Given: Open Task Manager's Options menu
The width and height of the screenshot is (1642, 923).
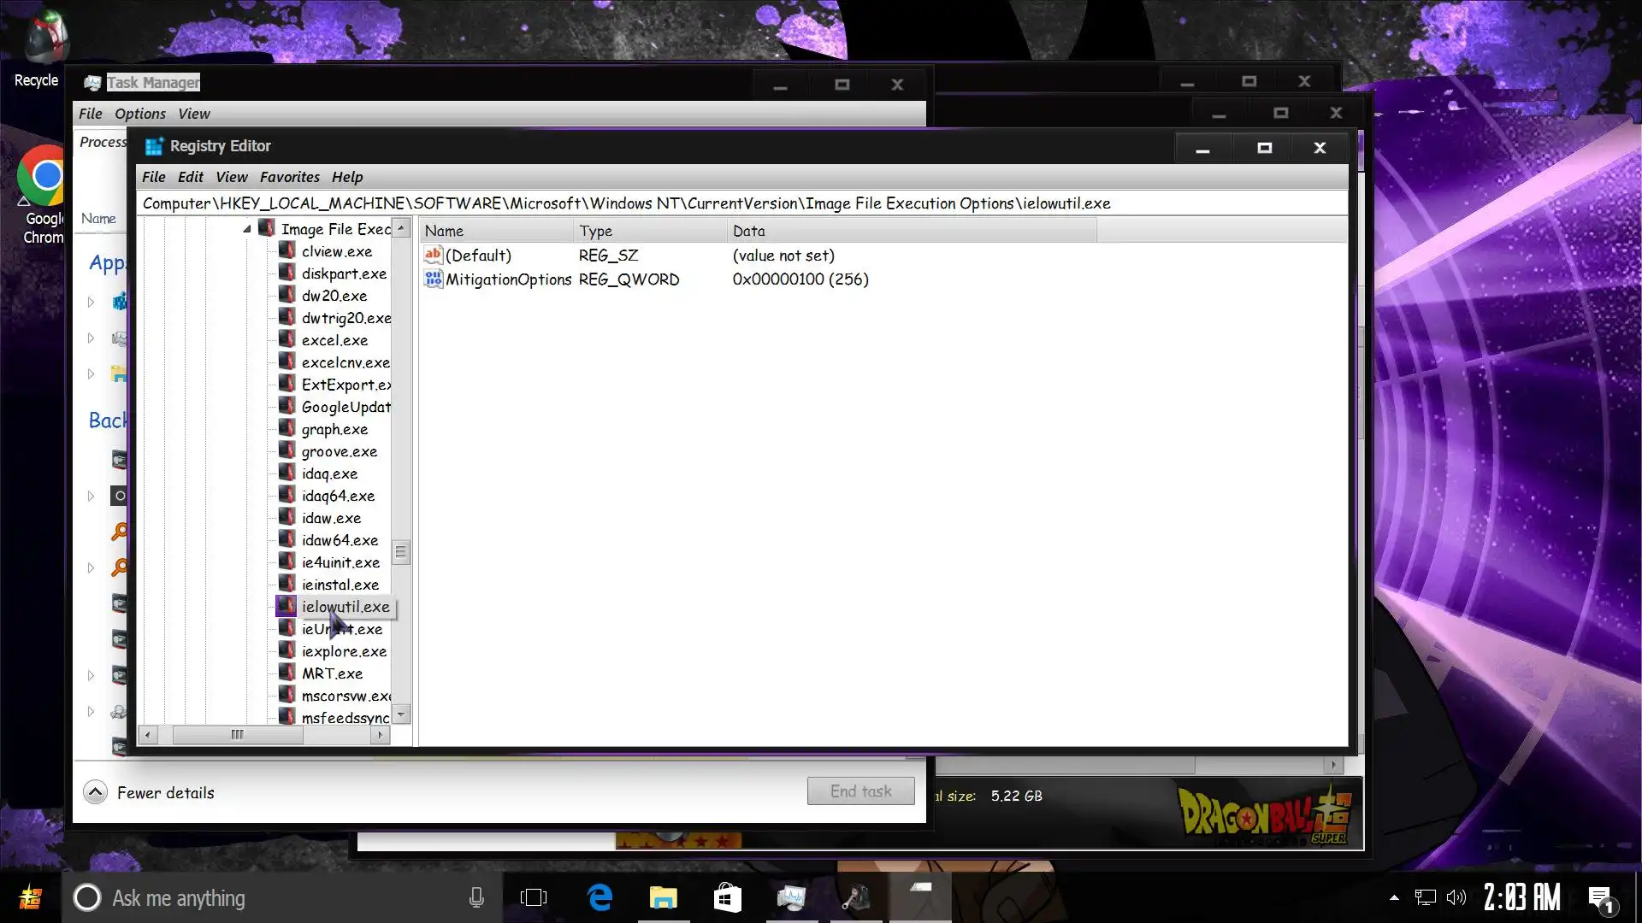Looking at the screenshot, I should [140, 114].
